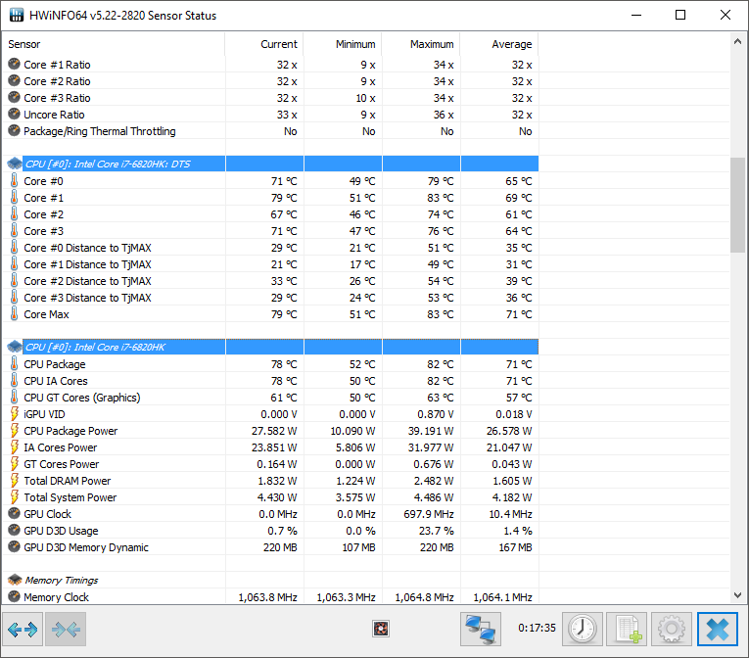Close sensors with the blue X button
Image resolution: width=749 pixels, height=658 pixels.
tap(718, 630)
